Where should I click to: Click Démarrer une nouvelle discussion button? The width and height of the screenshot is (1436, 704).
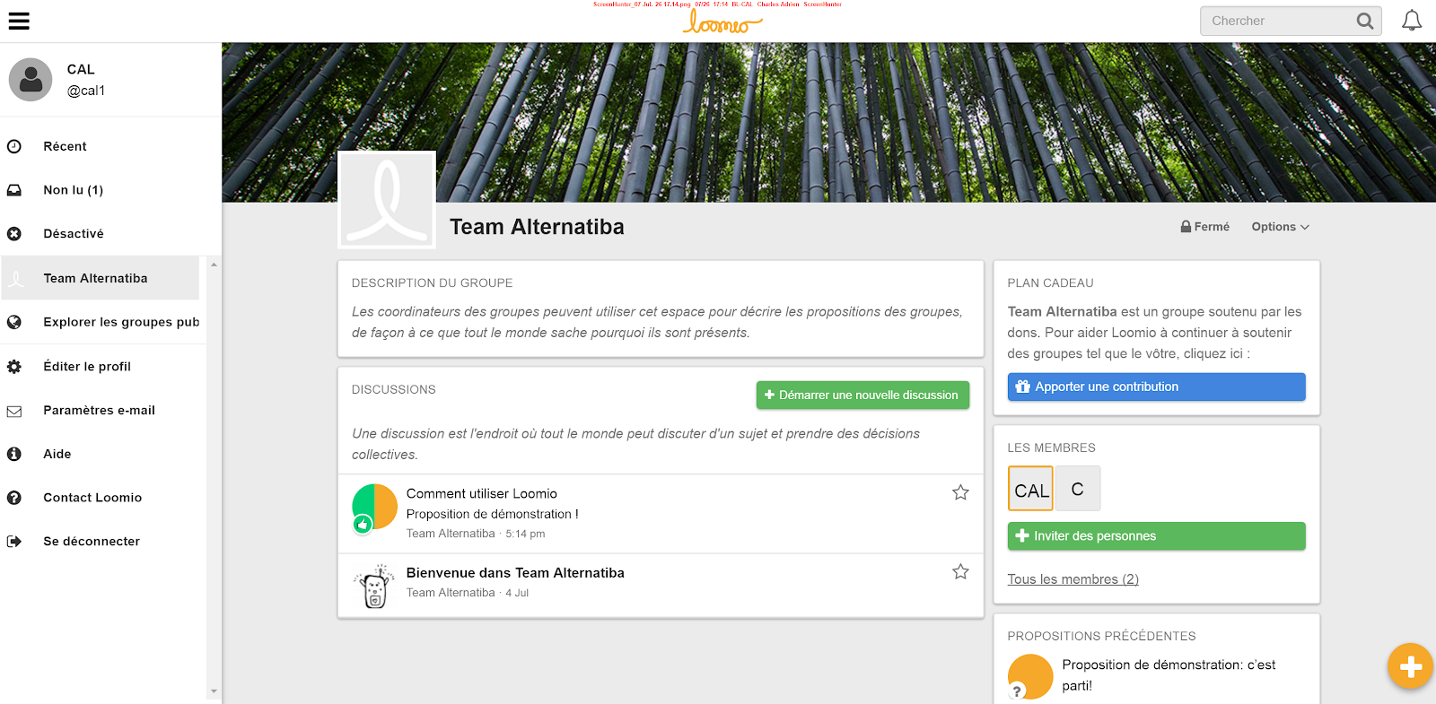[x=862, y=395]
